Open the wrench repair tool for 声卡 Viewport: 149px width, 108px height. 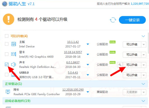pos(120,65)
